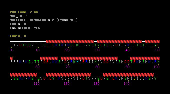Select the short red helix segment starting the second row
The image size is (170, 94).
coord(11,58)
